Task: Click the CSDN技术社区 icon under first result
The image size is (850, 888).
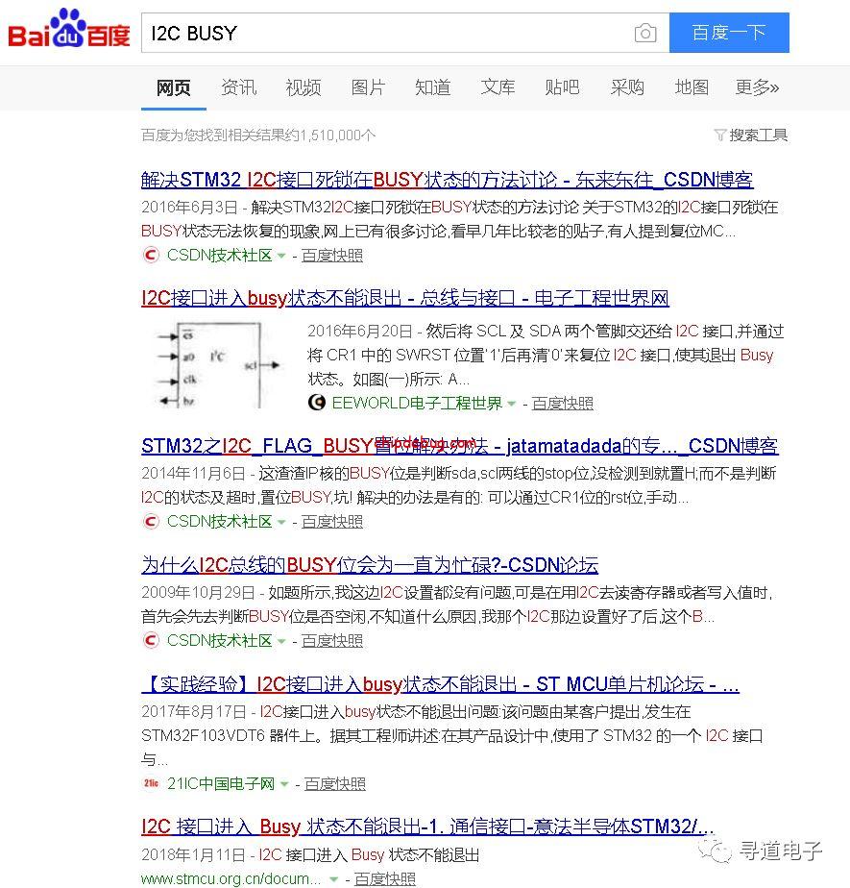Action: tap(151, 255)
